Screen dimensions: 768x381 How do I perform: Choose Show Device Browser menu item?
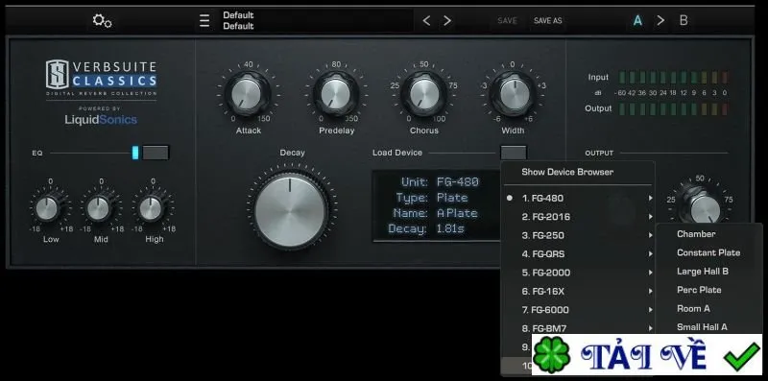click(x=567, y=172)
